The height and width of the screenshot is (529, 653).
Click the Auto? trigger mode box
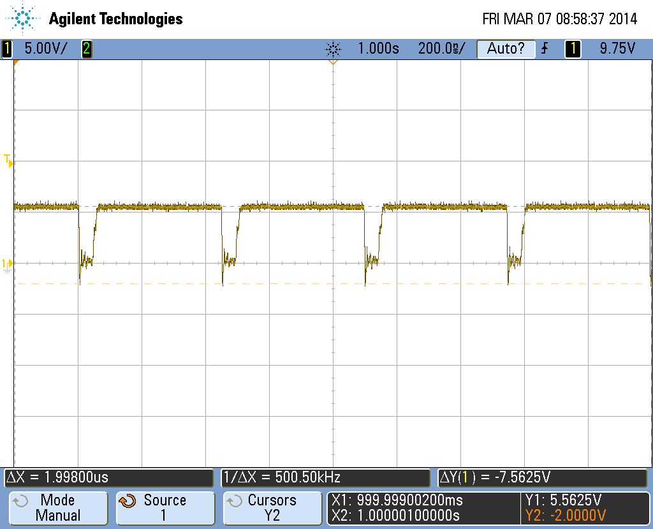506,48
